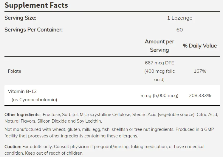Click the Other Ingredients label
The height and width of the screenshot is (157, 223).
tap(22, 114)
